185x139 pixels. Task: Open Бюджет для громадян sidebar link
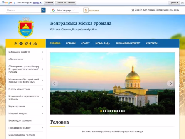tap(20, 120)
